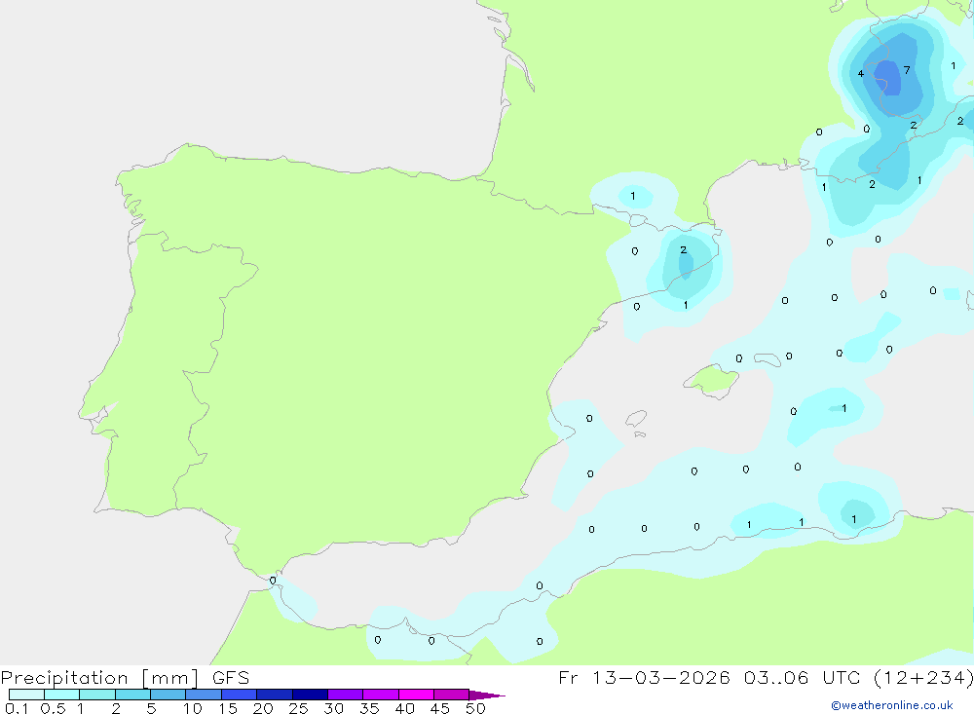Select the dark navy 25-30 mm legend swatch
This screenshot has width=974, height=714.
point(310,695)
